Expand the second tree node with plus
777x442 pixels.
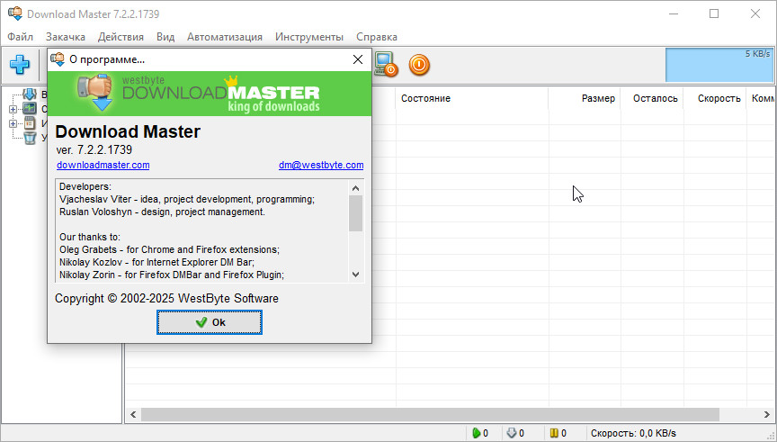click(13, 110)
